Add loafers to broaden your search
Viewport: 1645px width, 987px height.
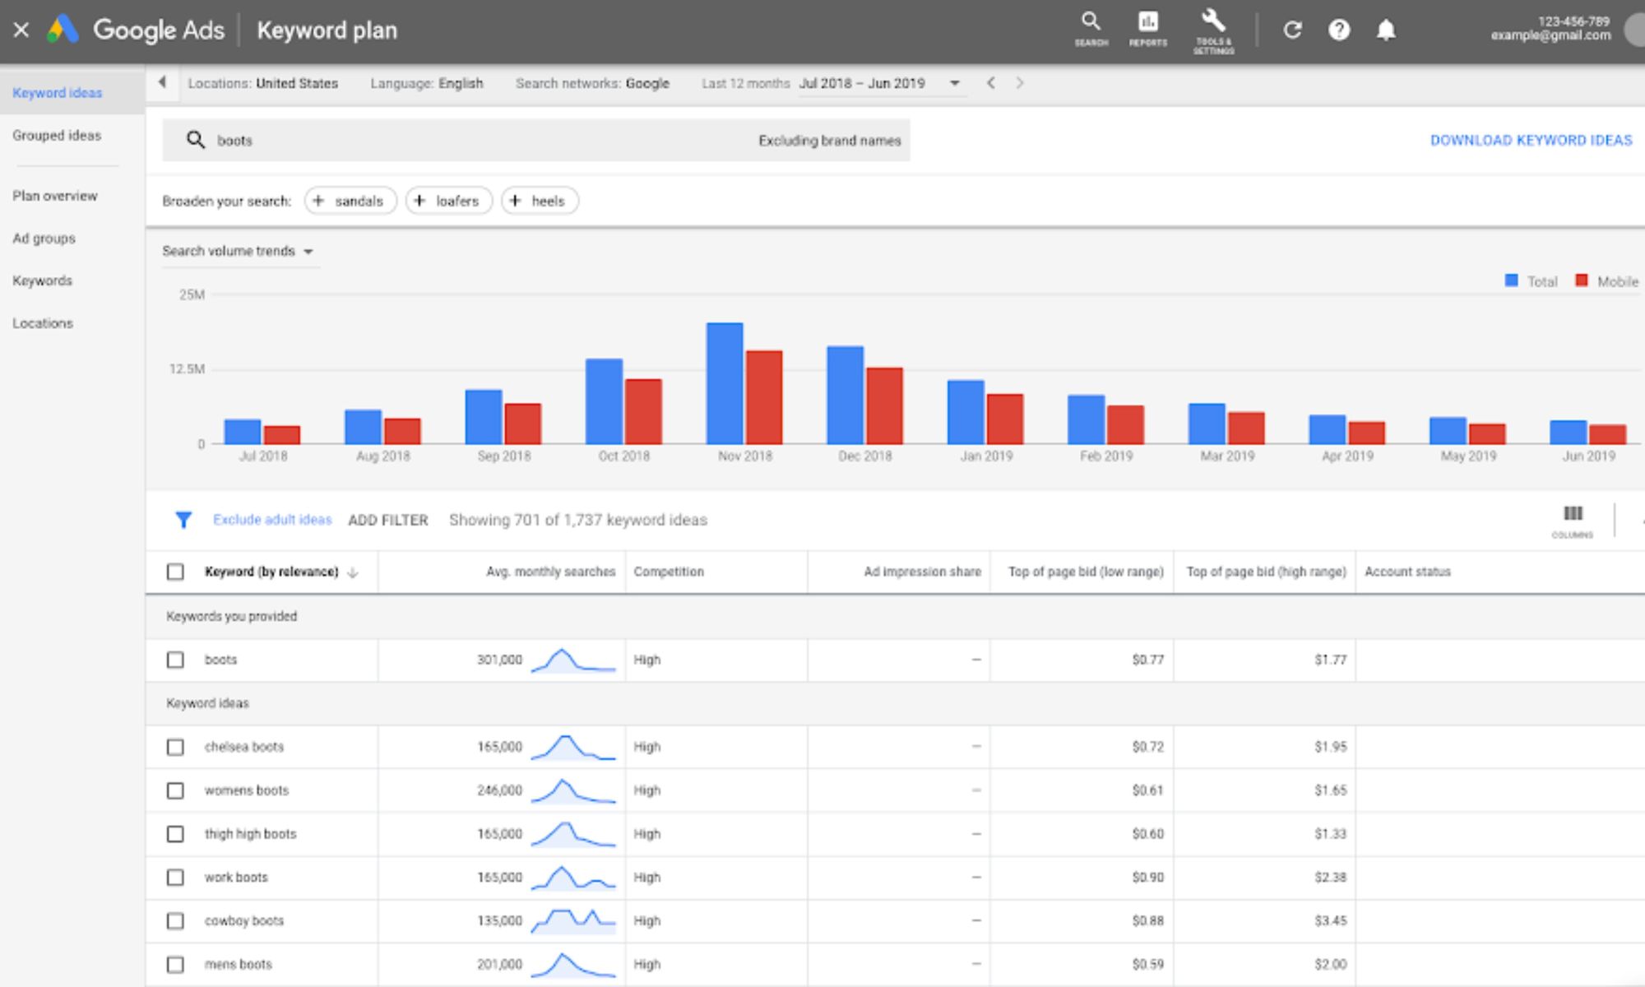pos(448,200)
